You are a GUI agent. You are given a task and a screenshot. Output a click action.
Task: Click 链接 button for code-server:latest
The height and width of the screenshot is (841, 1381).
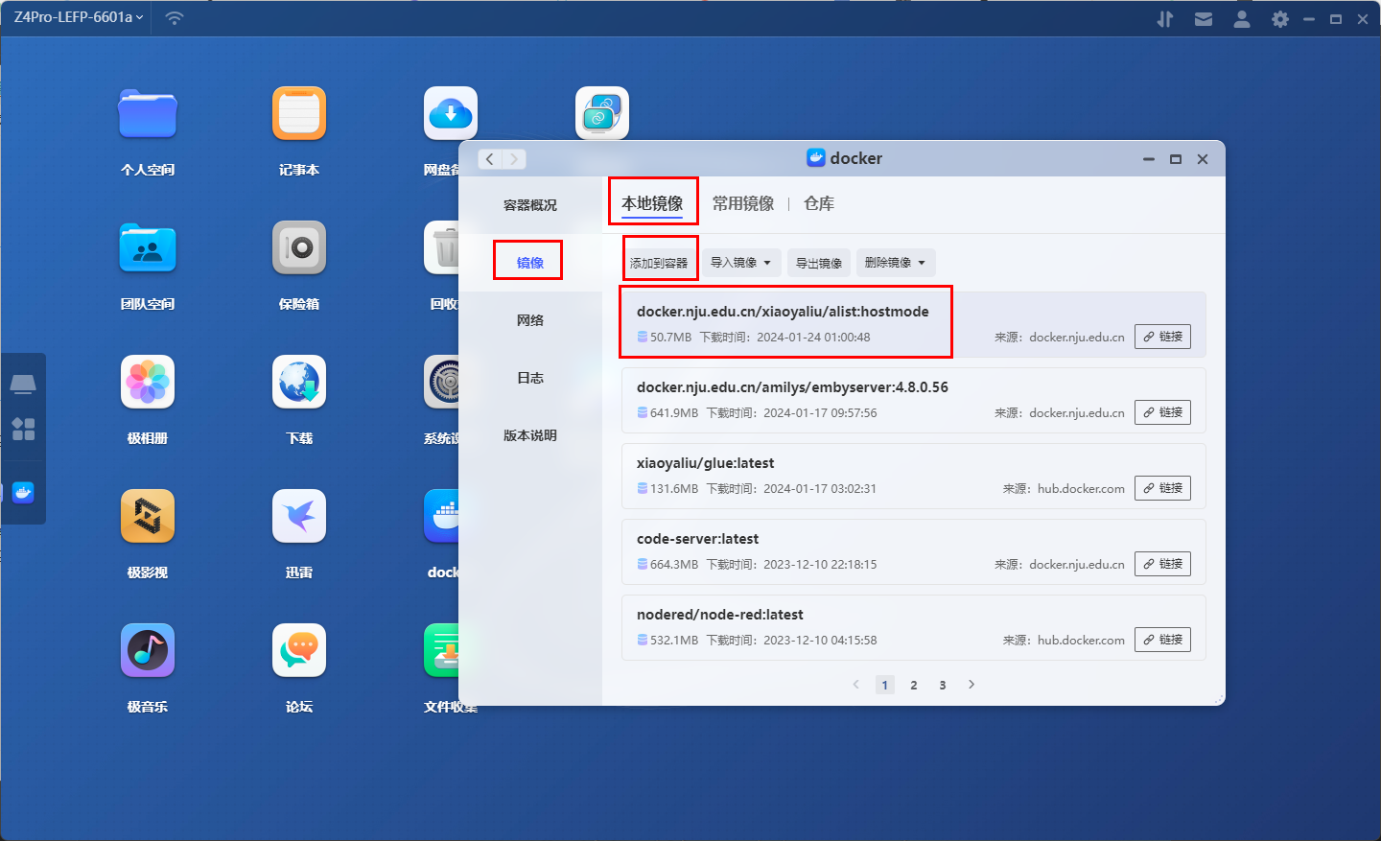point(1162,564)
